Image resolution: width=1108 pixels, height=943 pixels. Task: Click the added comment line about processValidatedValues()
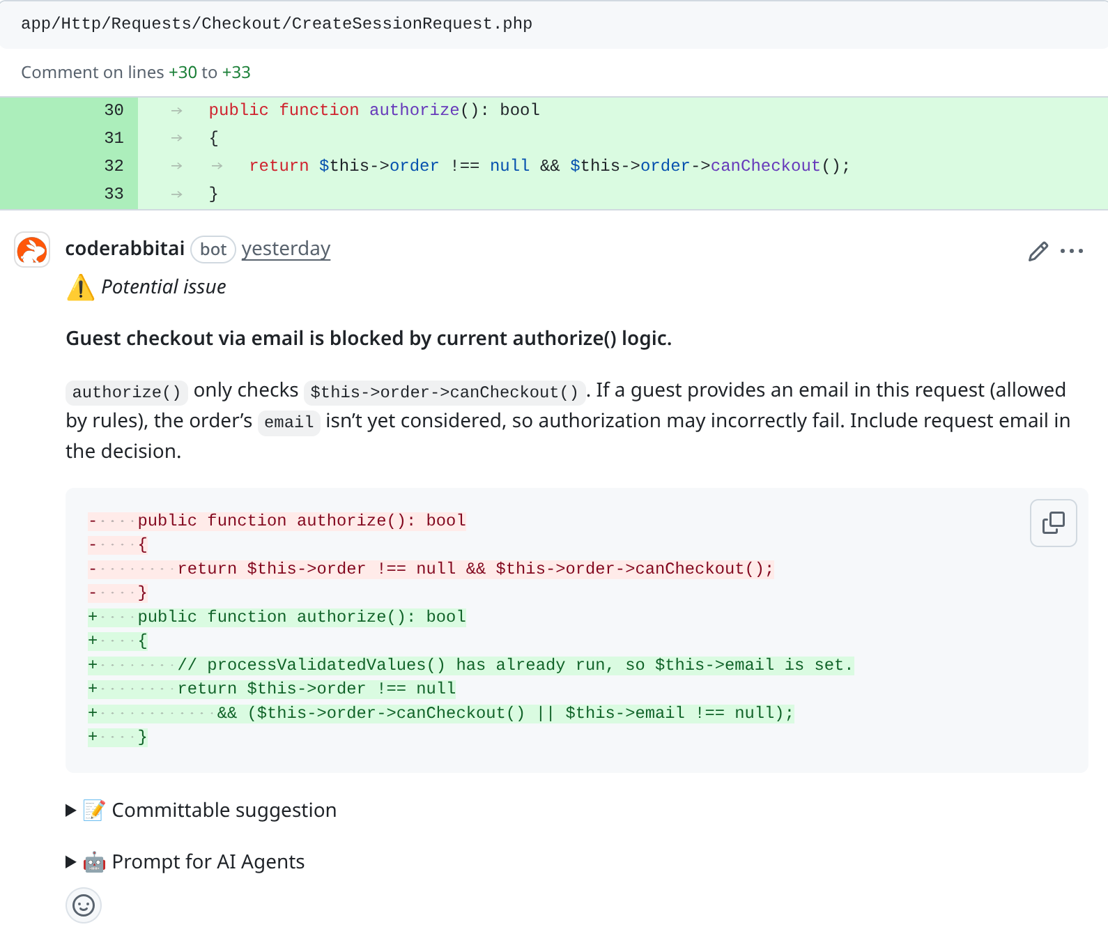(x=471, y=665)
